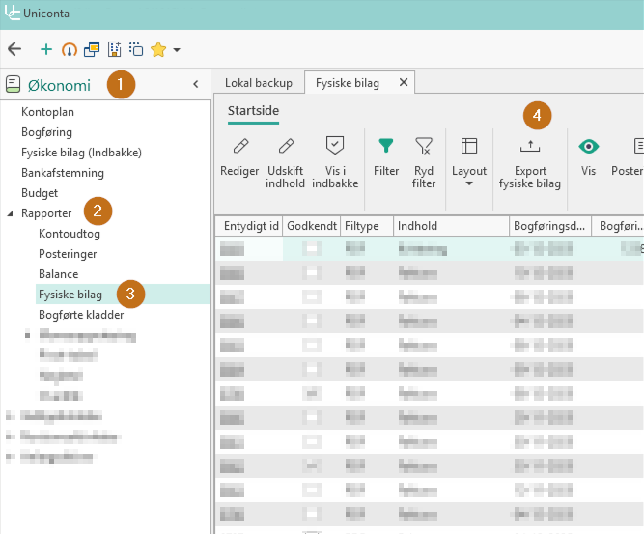Sort by Godkendt column header

312,226
